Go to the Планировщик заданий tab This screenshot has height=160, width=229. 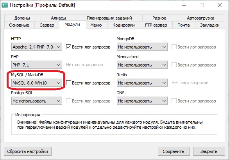tap(109, 18)
